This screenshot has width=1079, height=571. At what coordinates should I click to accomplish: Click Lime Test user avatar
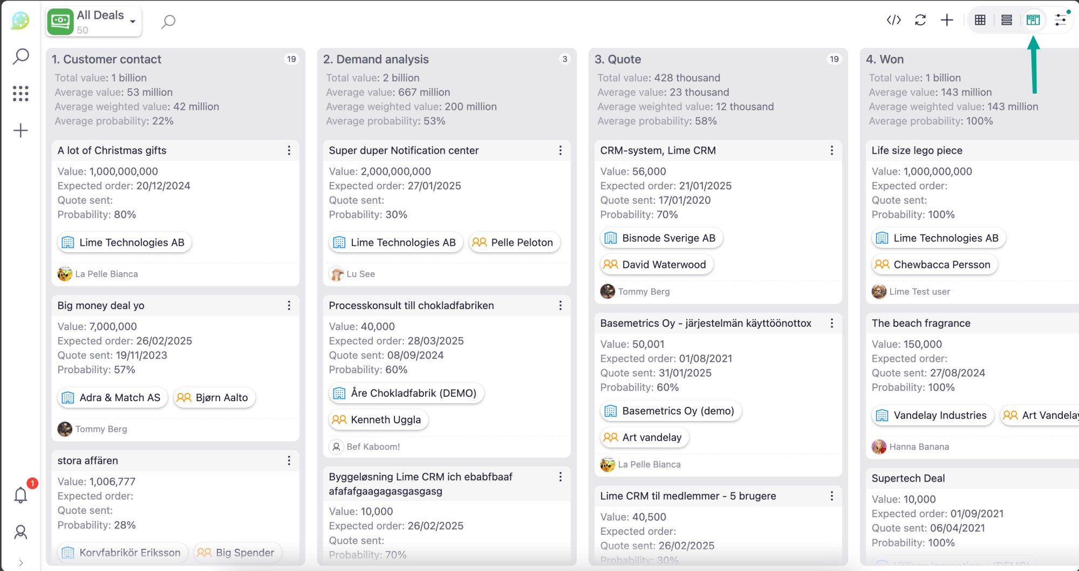pos(879,292)
